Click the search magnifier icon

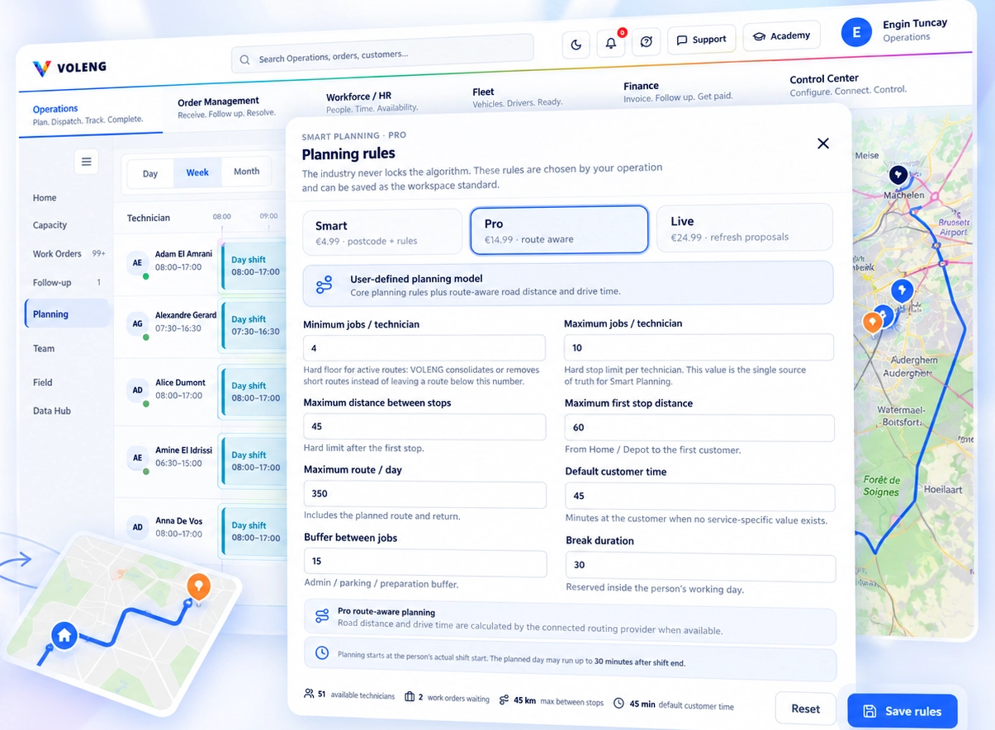click(245, 59)
